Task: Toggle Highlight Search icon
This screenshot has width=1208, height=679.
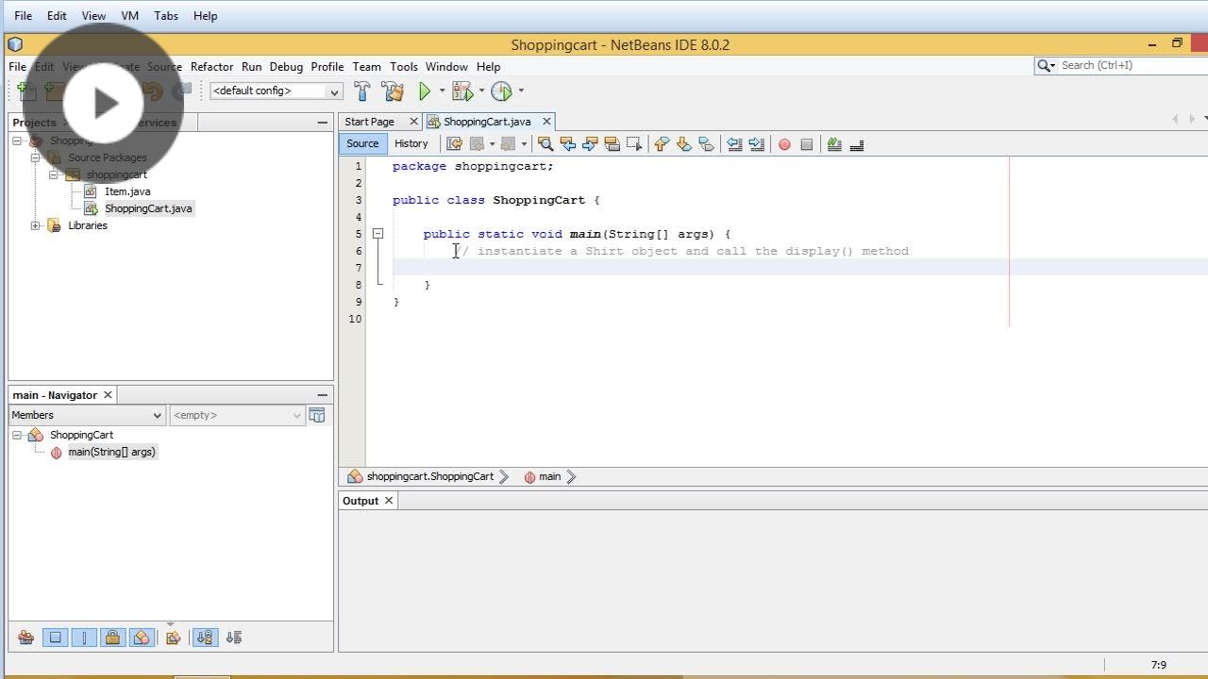Action: point(612,144)
